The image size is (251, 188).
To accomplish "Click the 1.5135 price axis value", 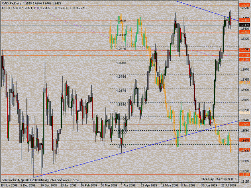I will 245,182.
